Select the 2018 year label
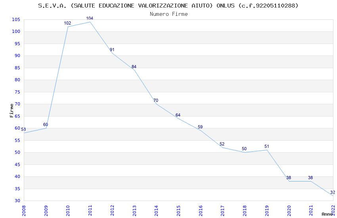 point(245,211)
